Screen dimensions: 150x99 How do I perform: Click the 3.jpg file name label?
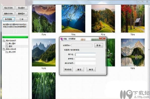pyautogui.click(x=73, y=34)
